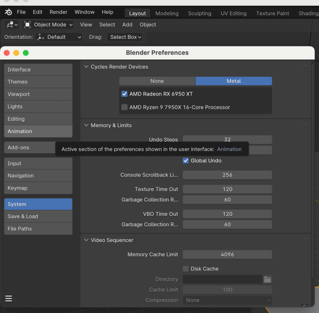Click the Blender logo icon
This screenshot has width=319, height=313.
8,12
